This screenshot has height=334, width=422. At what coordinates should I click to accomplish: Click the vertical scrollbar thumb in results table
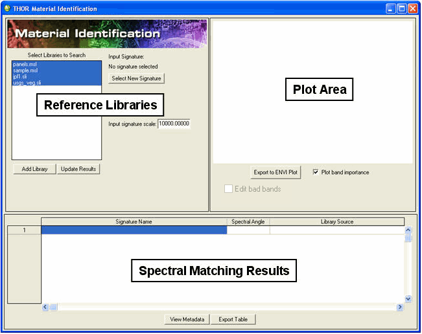tap(408, 238)
